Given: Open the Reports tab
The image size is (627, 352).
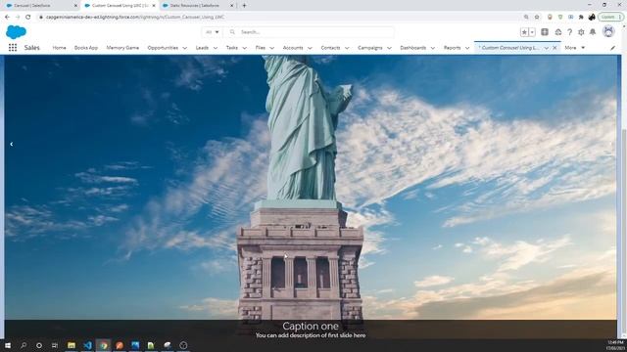Looking at the screenshot, I should [x=453, y=48].
